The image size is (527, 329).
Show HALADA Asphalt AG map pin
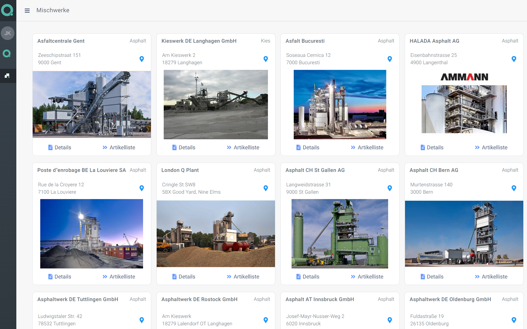click(514, 59)
